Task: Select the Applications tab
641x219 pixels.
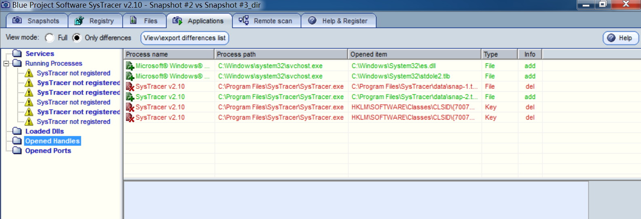Action: click(199, 21)
